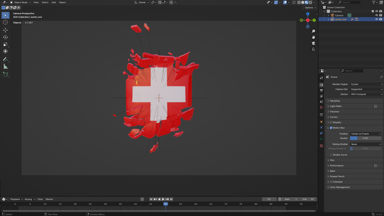Open the Object Constraints properties tab

321,133
